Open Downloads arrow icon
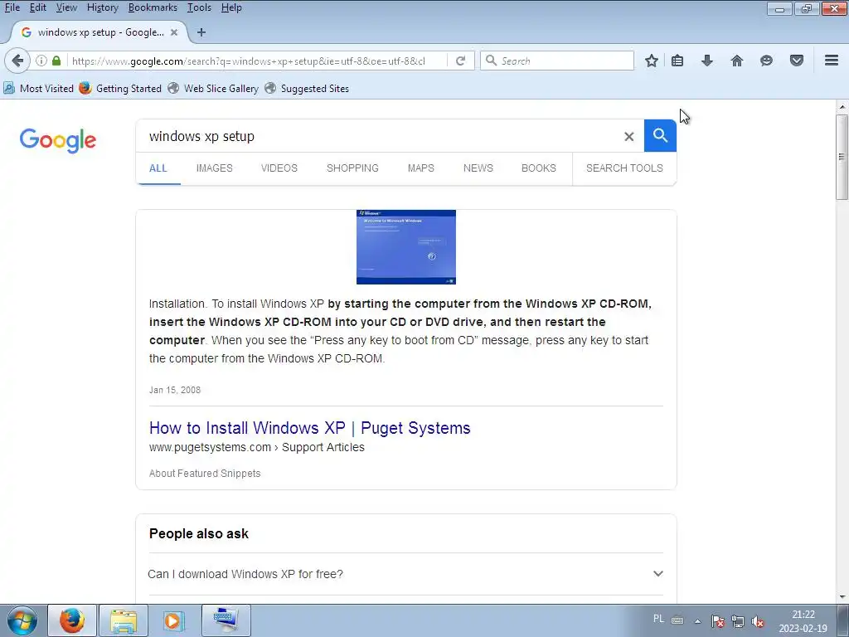Screen dimensions: 849x637 [x=706, y=61]
